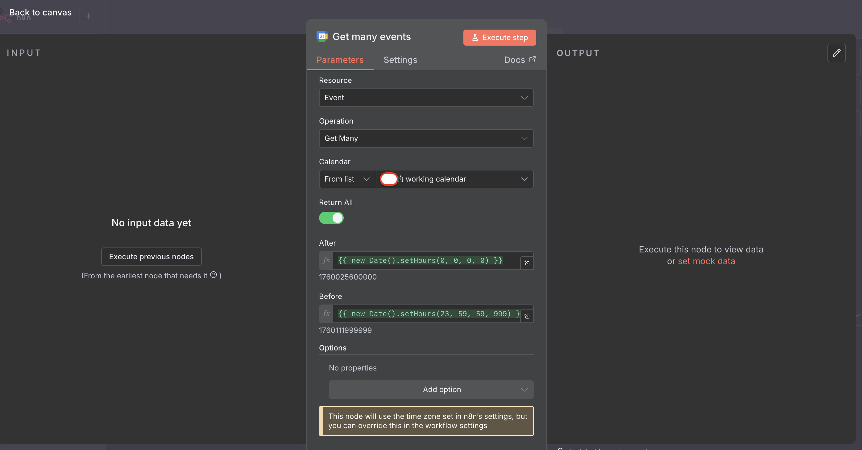Click the plus icon in top bar

pos(88,16)
